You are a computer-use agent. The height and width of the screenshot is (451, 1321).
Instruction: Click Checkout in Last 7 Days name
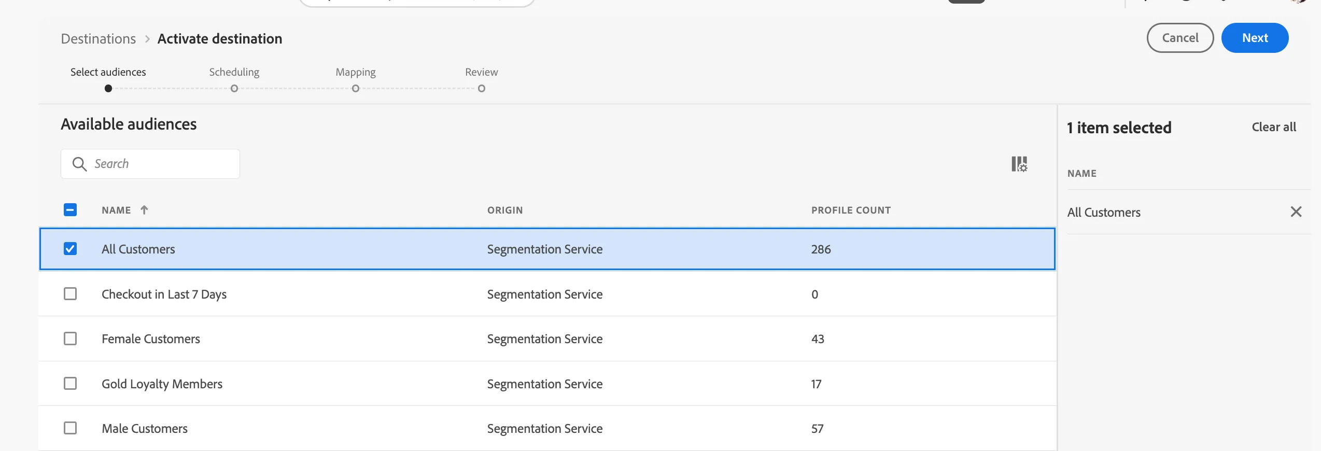164,294
